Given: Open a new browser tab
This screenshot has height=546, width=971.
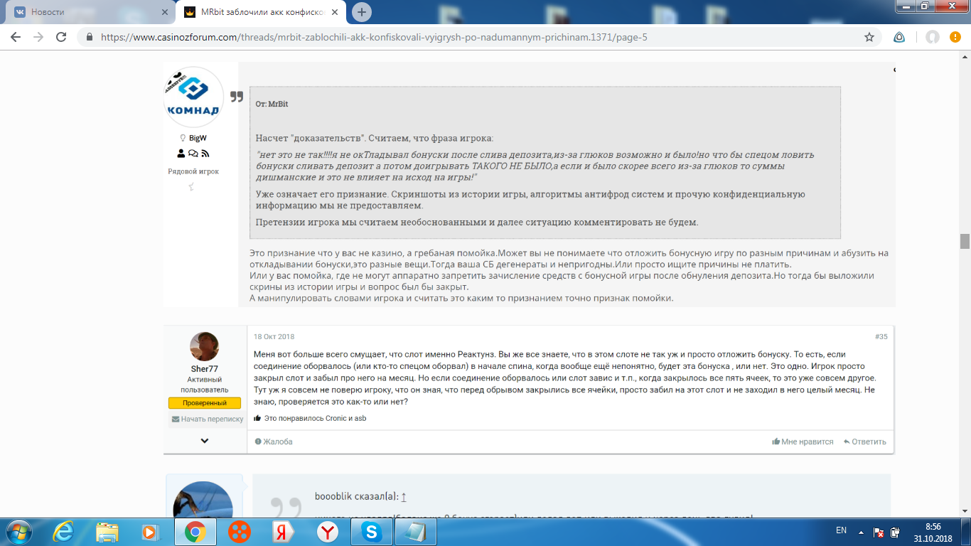Looking at the screenshot, I should coord(362,12).
